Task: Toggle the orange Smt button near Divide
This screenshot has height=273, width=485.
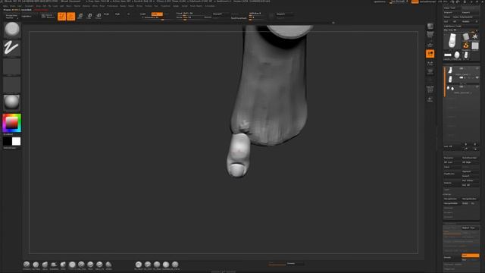Action: coord(470,256)
